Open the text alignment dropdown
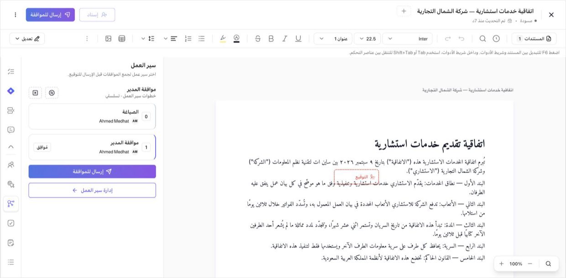The image size is (566, 278). click(169, 39)
